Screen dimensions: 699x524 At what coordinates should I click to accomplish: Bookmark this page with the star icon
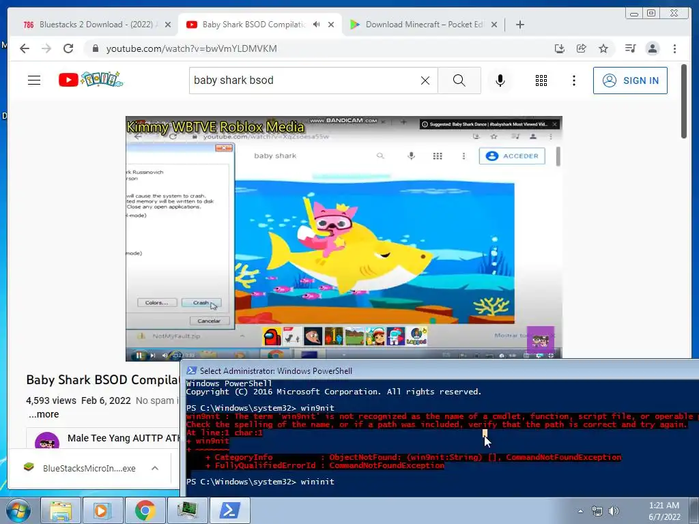pos(603,48)
